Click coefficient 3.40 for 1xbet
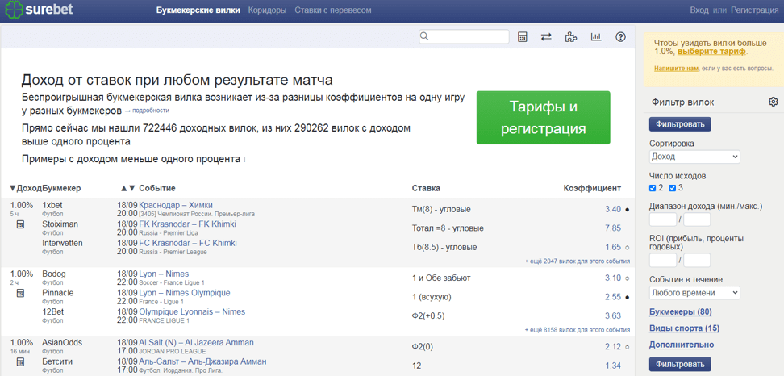Viewport: 784px width, 376px height. click(612, 209)
